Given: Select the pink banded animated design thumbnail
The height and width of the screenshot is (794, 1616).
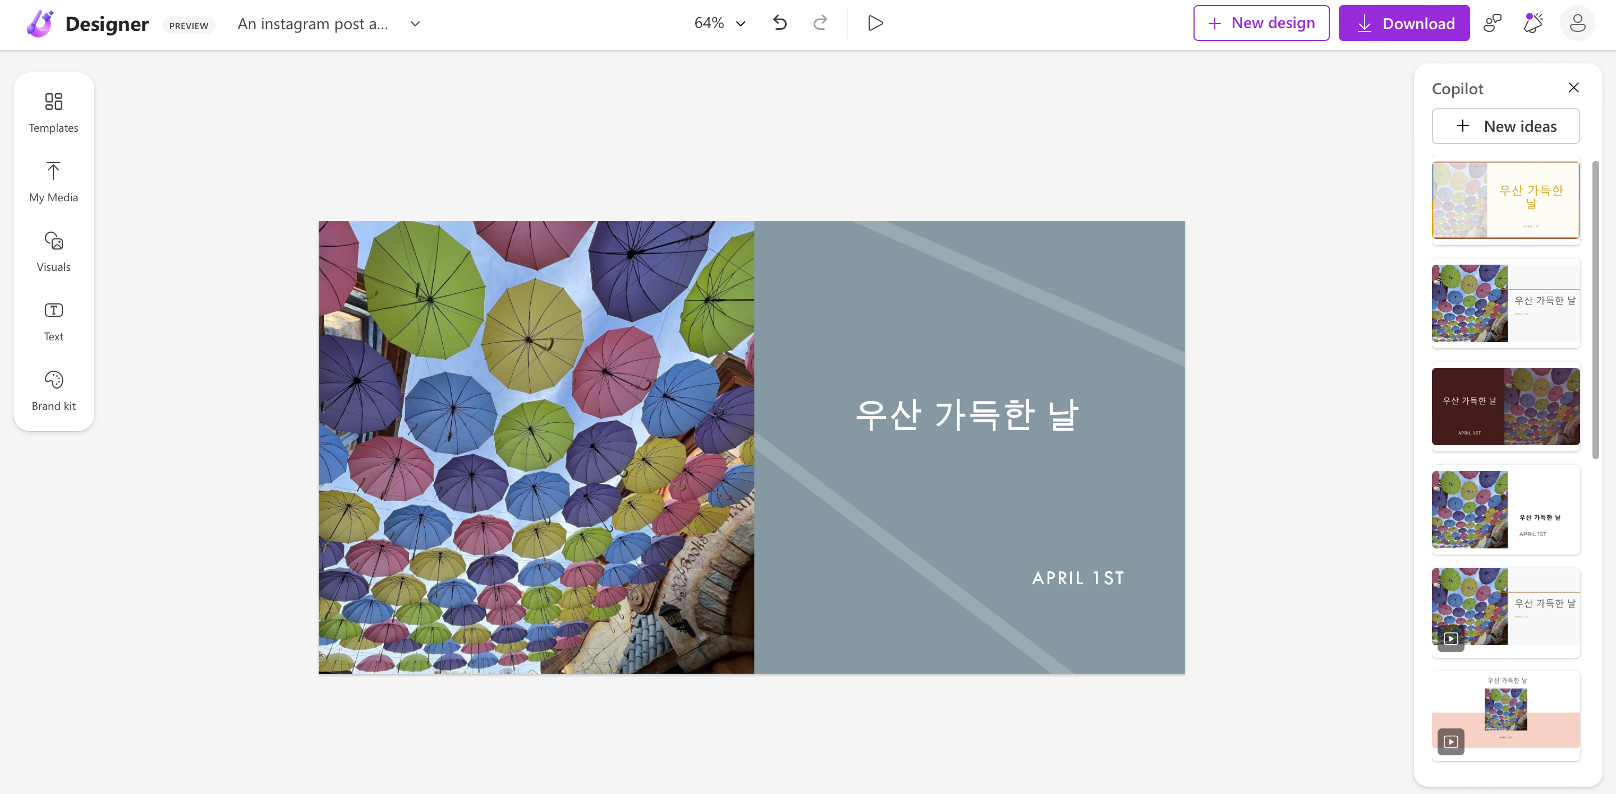Looking at the screenshot, I should click(x=1505, y=715).
